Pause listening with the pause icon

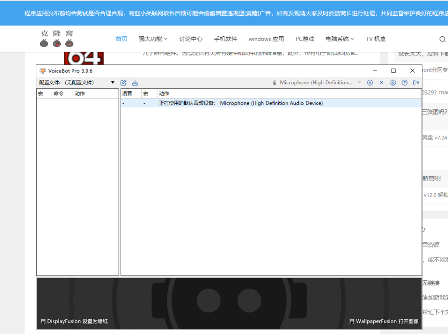click(x=370, y=83)
